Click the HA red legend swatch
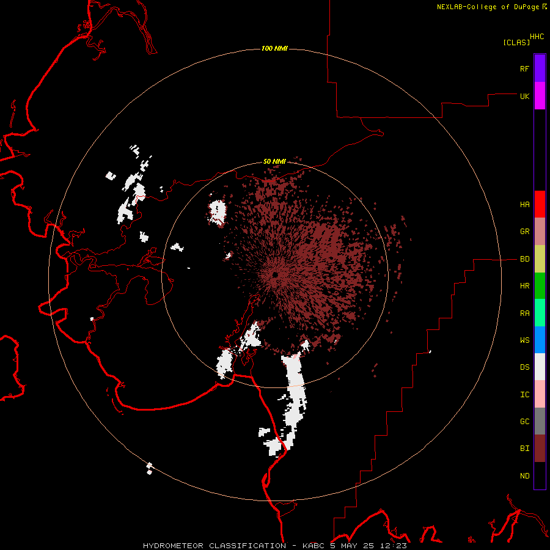550x550 pixels. [540, 204]
